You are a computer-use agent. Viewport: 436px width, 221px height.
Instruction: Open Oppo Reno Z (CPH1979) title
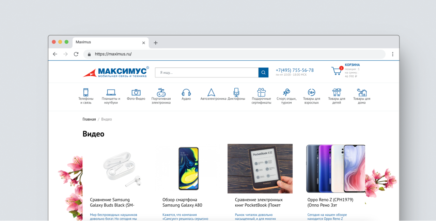[330, 202]
